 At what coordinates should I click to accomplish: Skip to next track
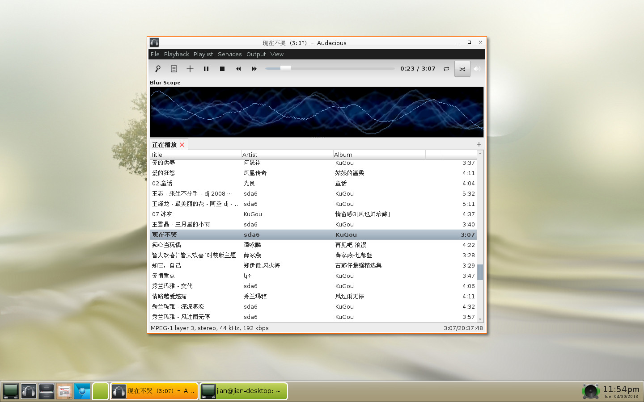click(x=254, y=69)
